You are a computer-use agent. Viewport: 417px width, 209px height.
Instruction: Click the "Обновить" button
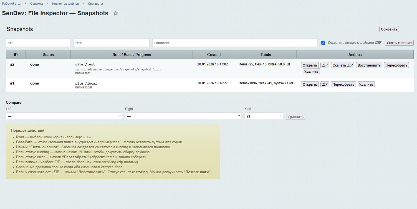(x=389, y=29)
